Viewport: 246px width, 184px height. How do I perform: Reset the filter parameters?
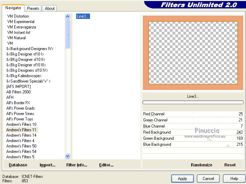[x=230, y=165]
